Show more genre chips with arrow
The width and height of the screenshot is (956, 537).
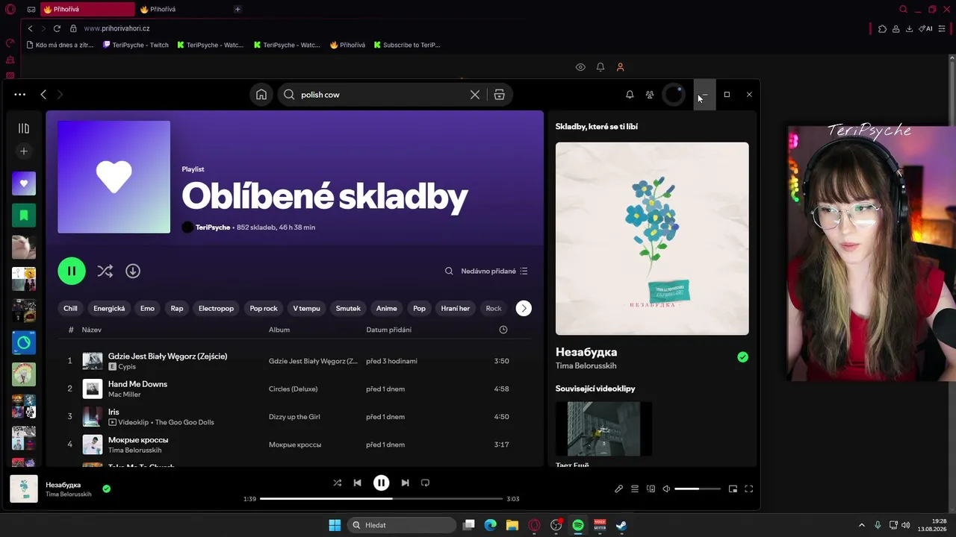click(x=524, y=308)
